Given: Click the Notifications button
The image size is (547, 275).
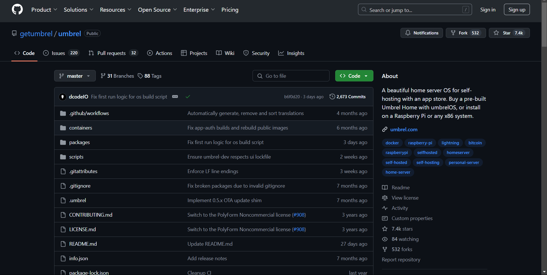Looking at the screenshot, I should click(x=422, y=33).
